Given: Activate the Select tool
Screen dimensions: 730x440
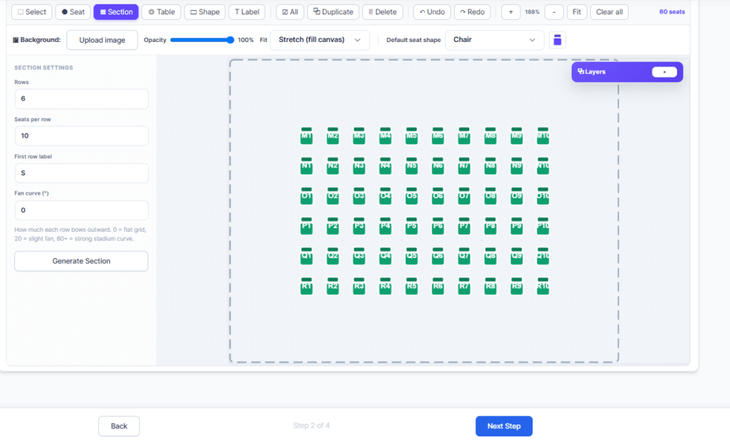Looking at the screenshot, I should coord(31,12).
